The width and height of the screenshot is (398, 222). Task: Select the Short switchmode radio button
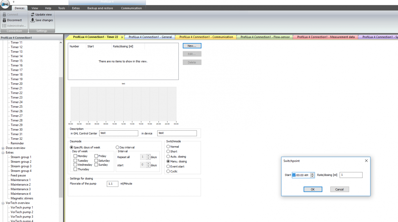pyautogui.click(x=168, y=151)
